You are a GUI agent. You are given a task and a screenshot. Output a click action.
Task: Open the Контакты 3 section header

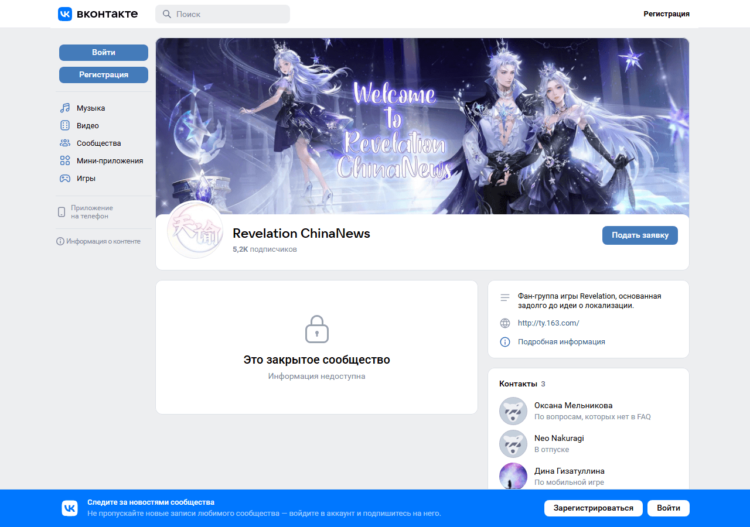(x=522, y=384)
